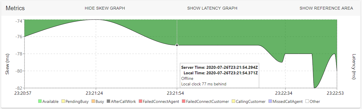The width and height of the screenshot is (362, 109).
Task: Select the orange Busy legend swatch
Action: click(93, 101)
